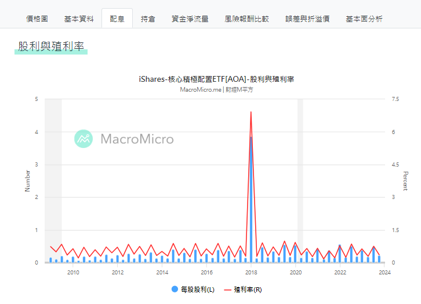Open the 風險報酬比較 tab
Image resolution: width=421 pixels, height=304 pixels.
tap(247, 19)
